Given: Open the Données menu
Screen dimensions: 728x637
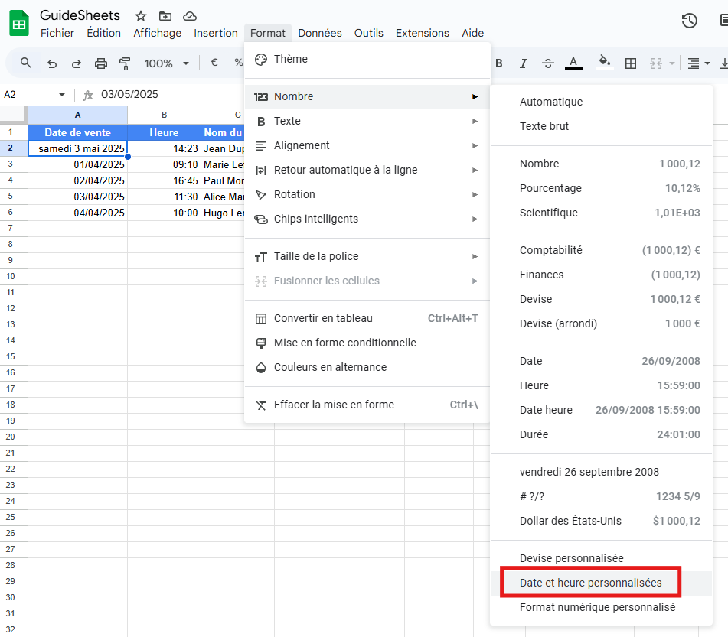Looking at the screenshot, I should pos(320,33).
